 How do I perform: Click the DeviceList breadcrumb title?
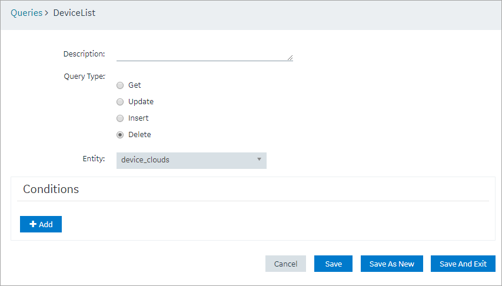(74, 13)
